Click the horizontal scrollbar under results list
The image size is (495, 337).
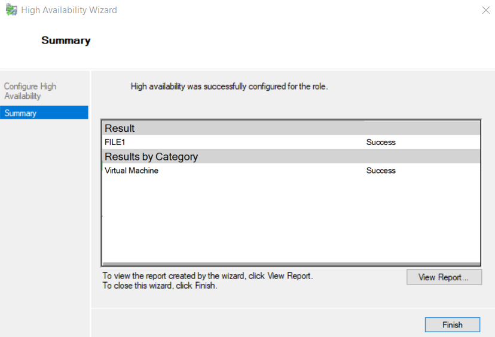[291, 264]
